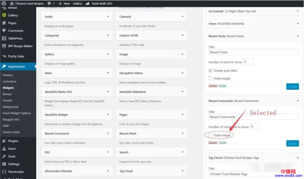Screen dimensions: 304x179
Task: Click Done link in Recent Comments widget
Action: 223,142
